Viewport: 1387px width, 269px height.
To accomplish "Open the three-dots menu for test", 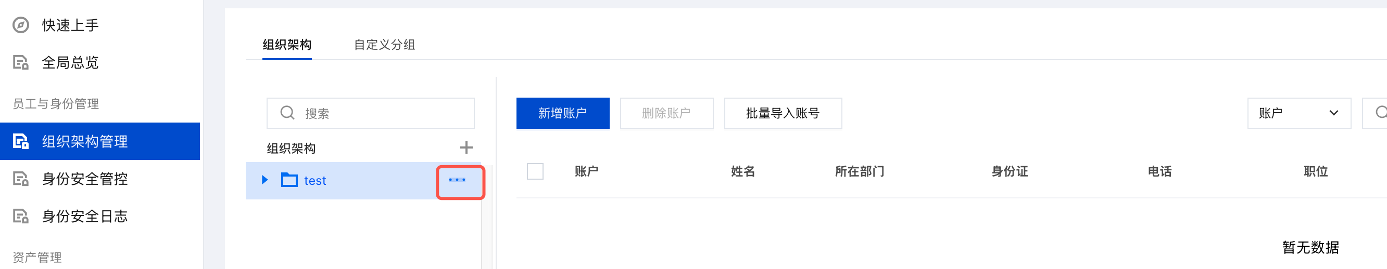I will (x=457, y=180).
